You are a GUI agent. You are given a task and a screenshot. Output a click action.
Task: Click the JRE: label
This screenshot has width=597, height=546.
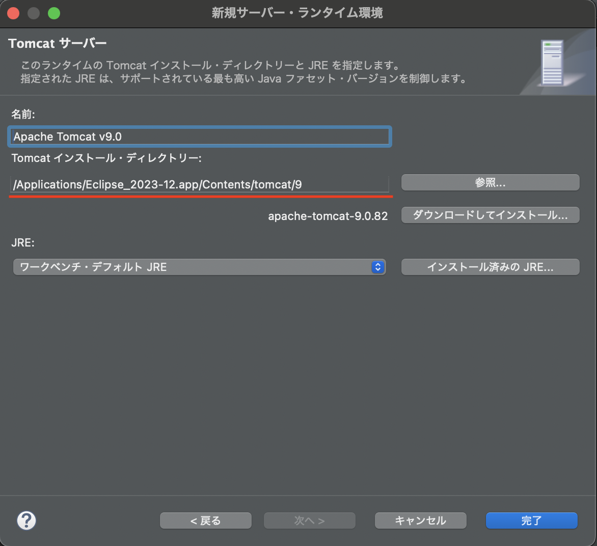click(x=23, y=242)
